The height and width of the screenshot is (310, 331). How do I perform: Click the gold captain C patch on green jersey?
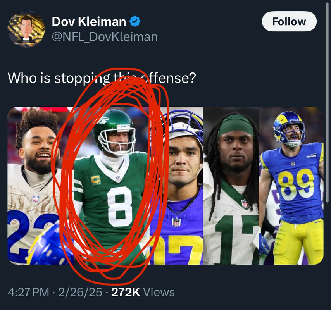tap(96, 180)
